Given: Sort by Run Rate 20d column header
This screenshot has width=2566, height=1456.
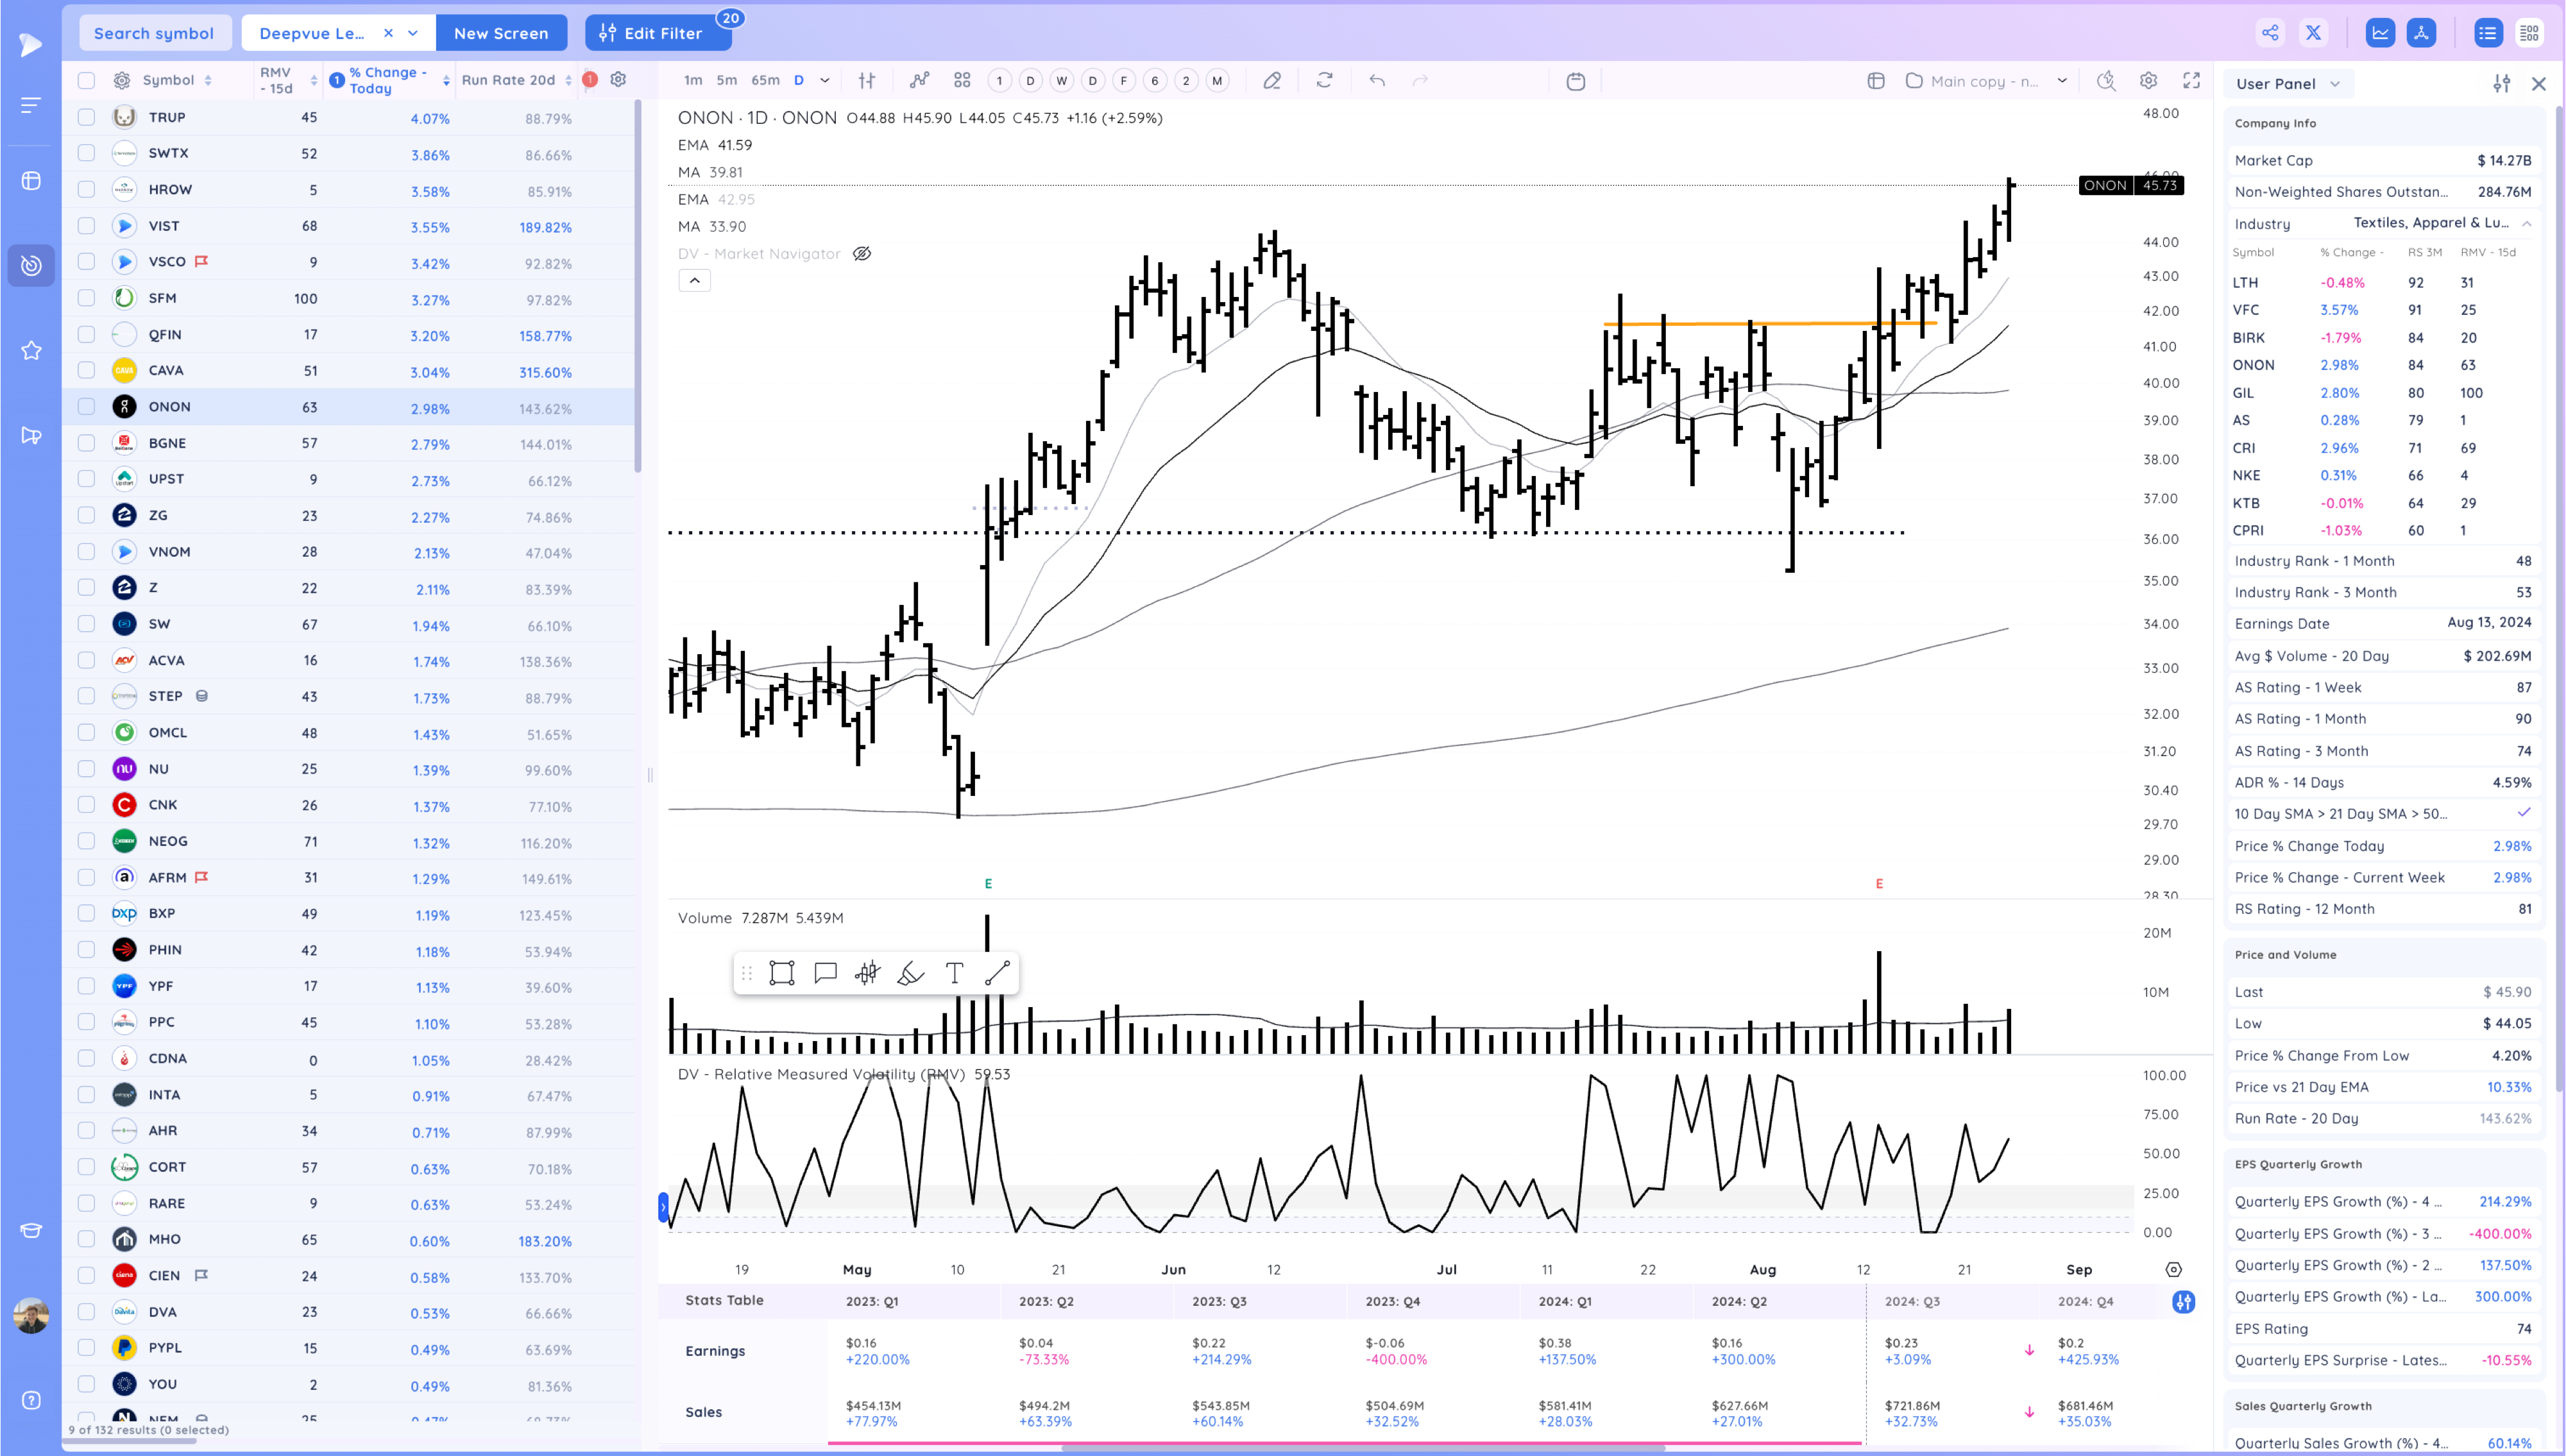Looking at the screenshot, I should pos(508,80).
